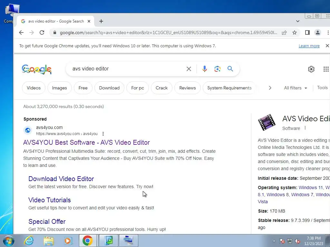Image resolution: width=330 pixels, height=247 pixels.
Task: Show hidden tray icons arrow
Action: 274,241
